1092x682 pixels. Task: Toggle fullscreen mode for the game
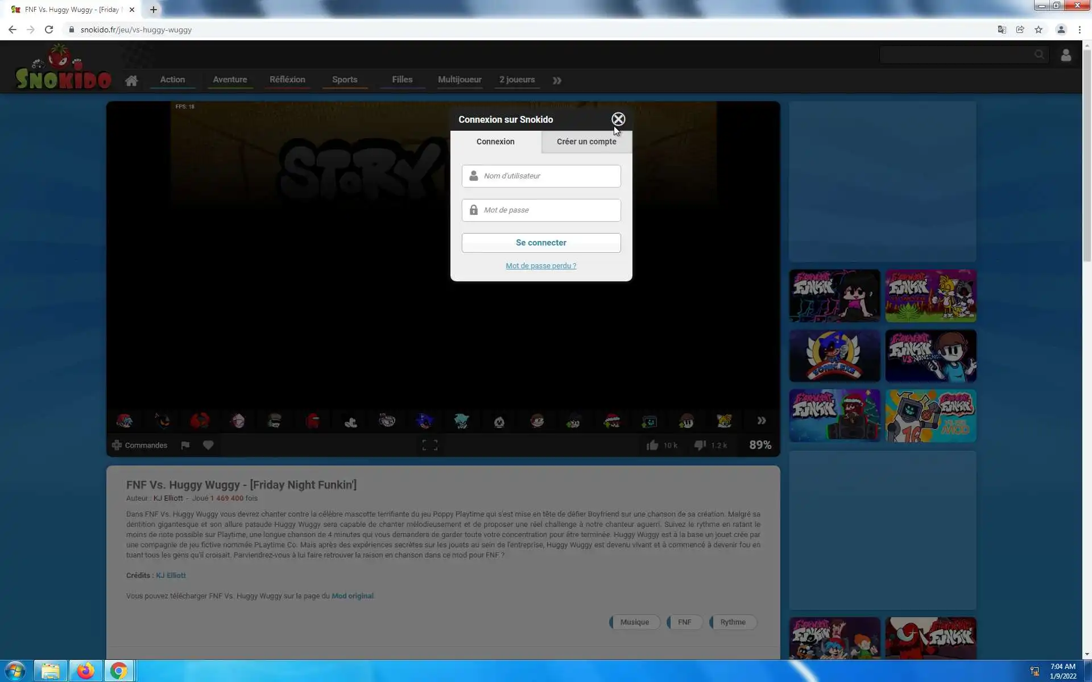(429, 446)
